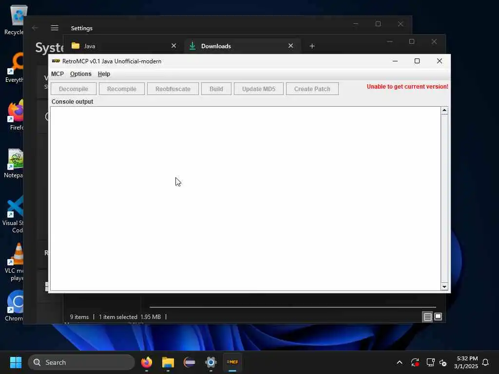Image resolution: width=499 pixels, height=374 pixels.
Task: Click the Build button
Action: (x=216, y=89)
